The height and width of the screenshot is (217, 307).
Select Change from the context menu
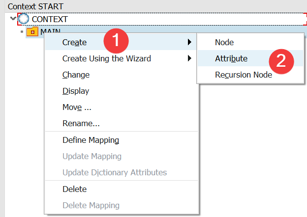(x=76, y=75)
